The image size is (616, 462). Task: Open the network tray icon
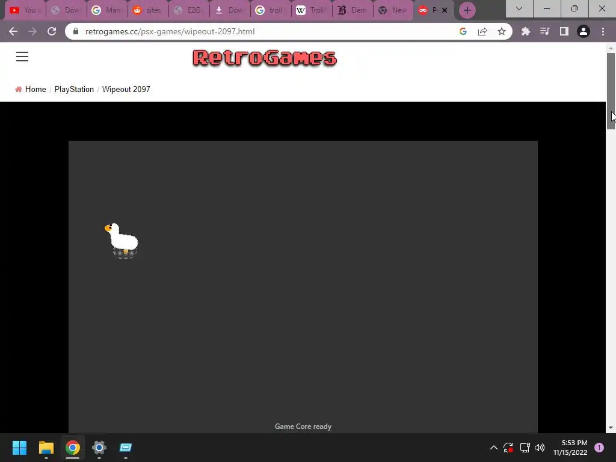coord(525,448)
